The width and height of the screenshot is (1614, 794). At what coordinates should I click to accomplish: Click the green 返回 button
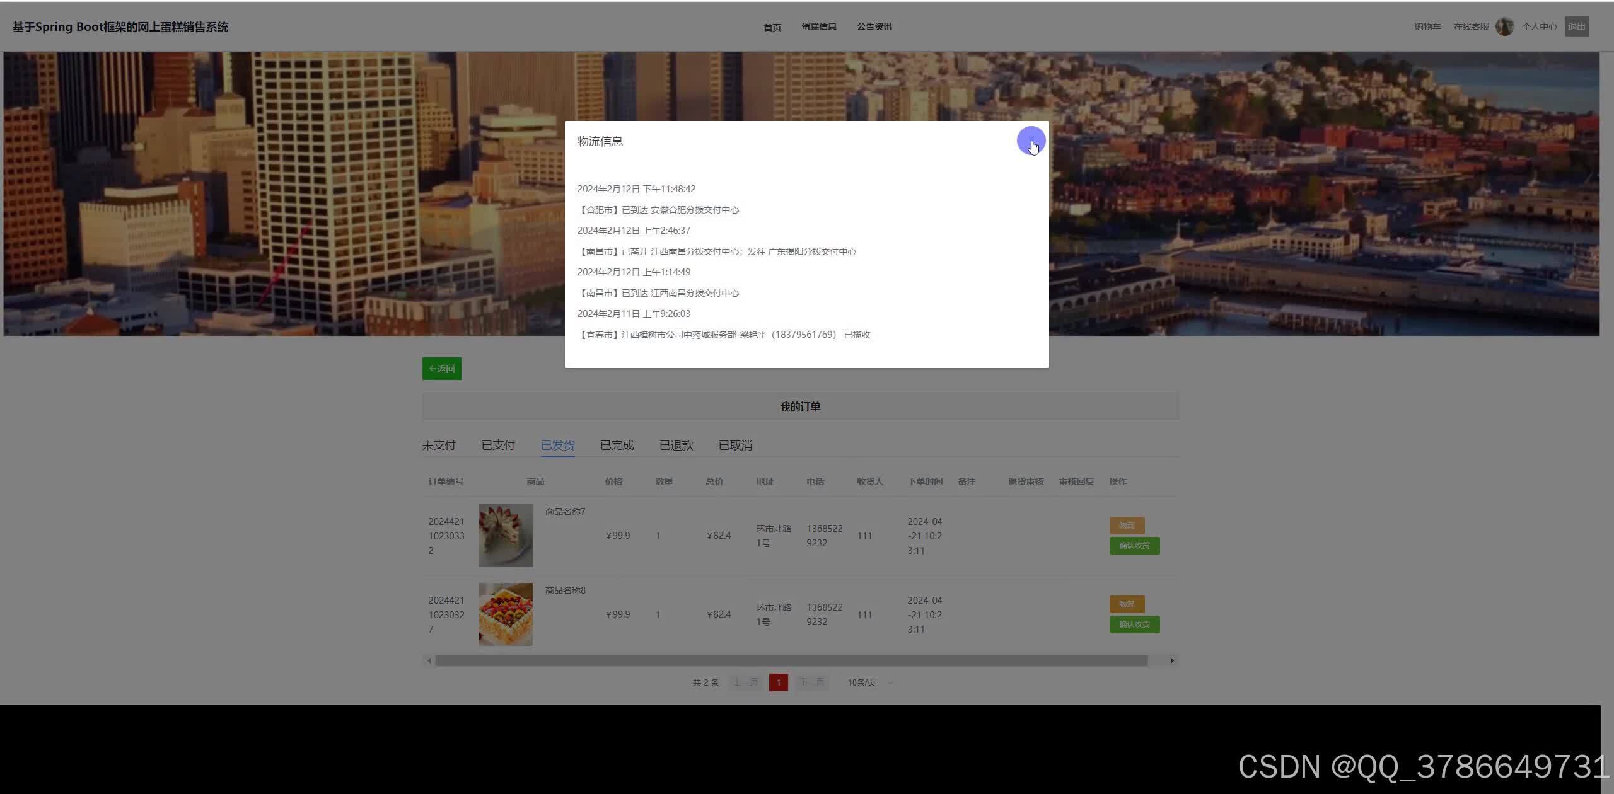tap(442, 369)
